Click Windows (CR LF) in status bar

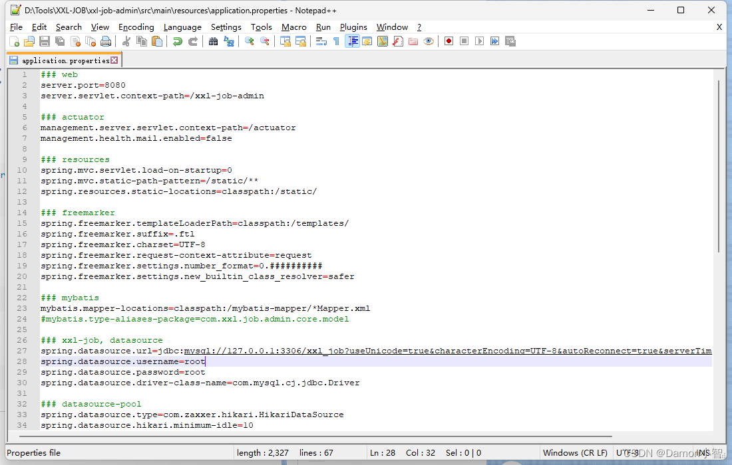[x=574, y=453]
